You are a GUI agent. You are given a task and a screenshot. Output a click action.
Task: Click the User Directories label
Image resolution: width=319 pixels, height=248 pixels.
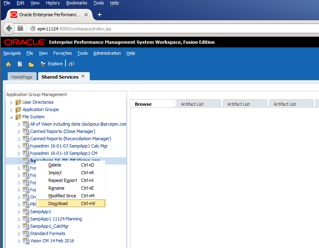(x=38, y=102)
